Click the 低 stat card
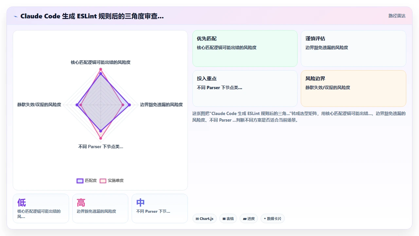Viewport: 419px width, 236px height. coord(41,208)
